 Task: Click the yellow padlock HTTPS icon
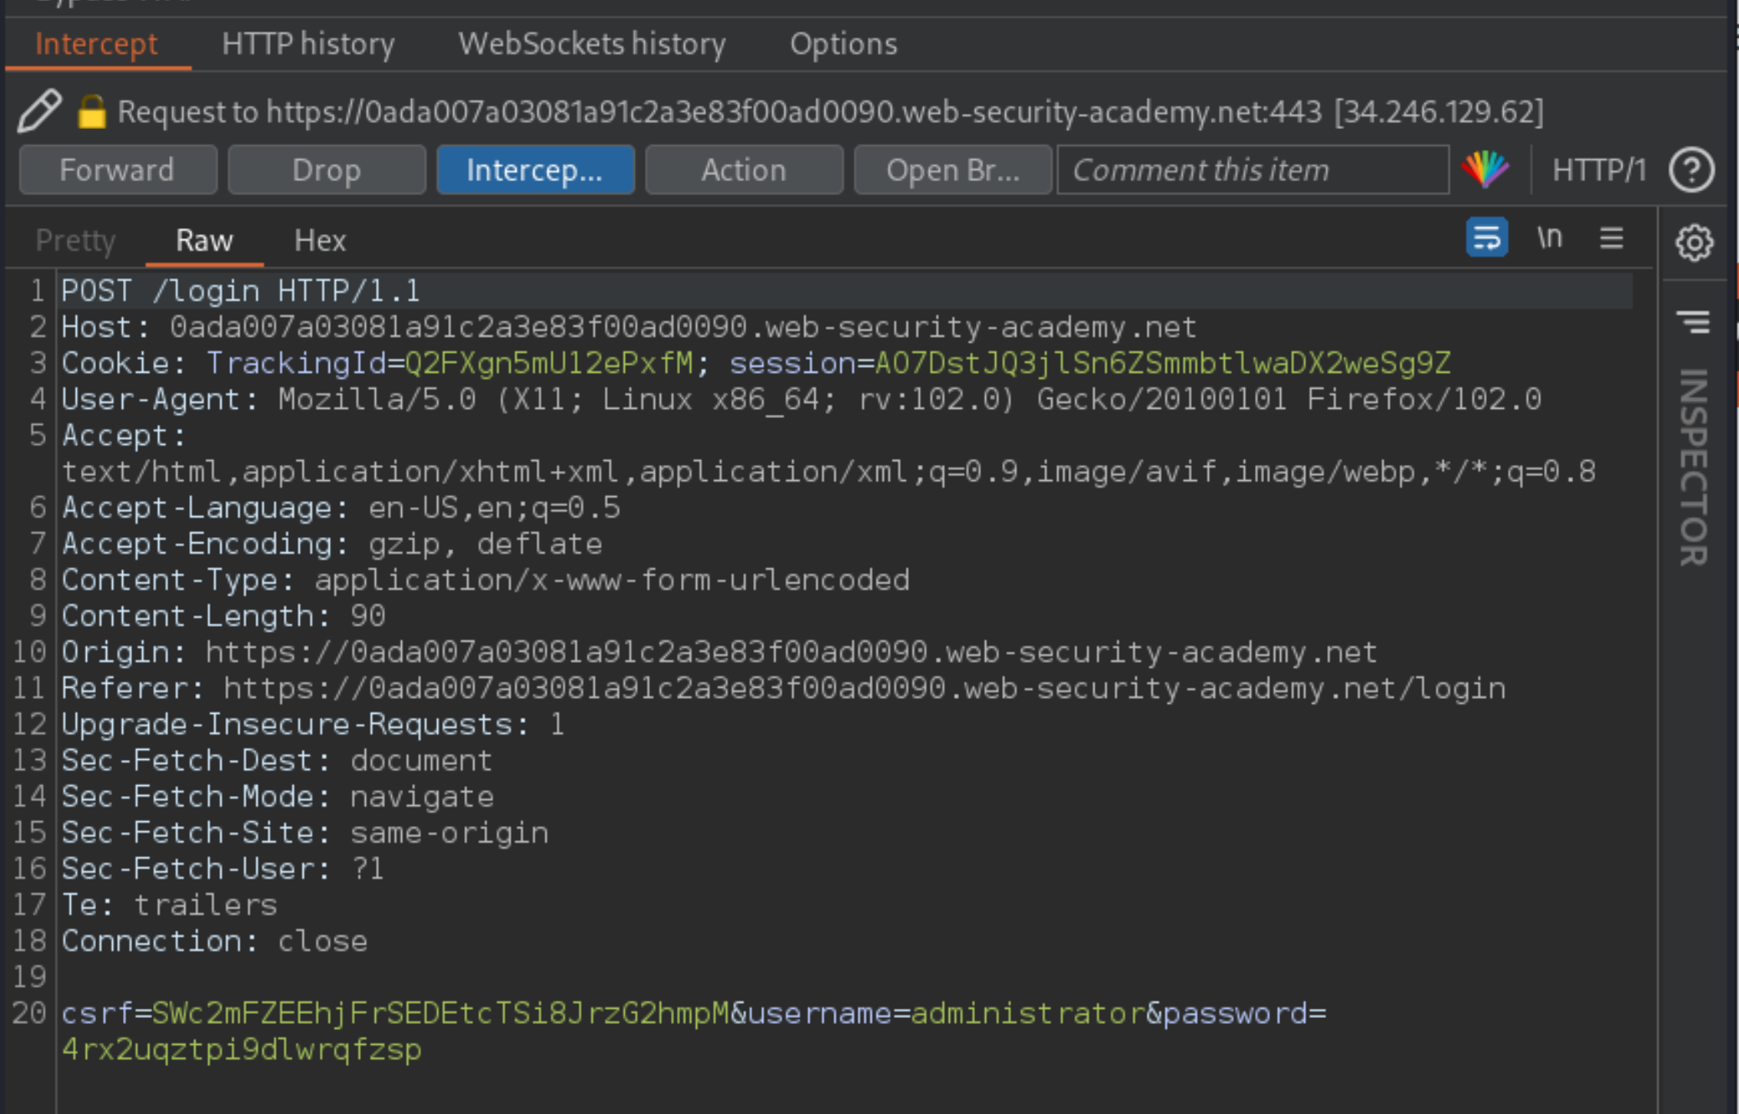click(92, 111)
